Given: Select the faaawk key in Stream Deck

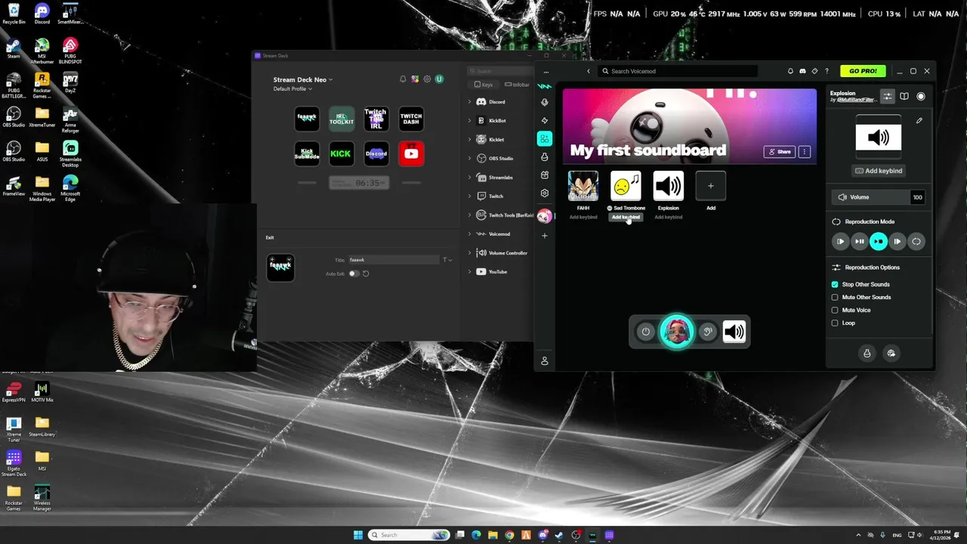Looking at the screenshot, I should [307, 118].
